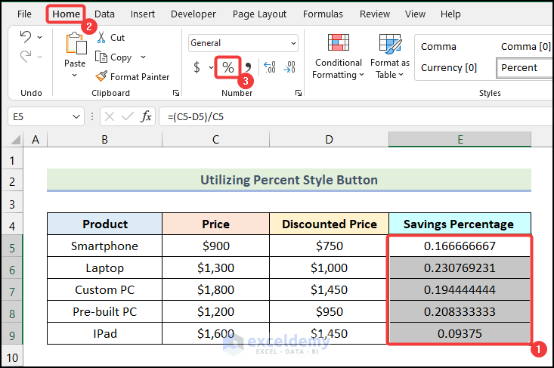Switch to the Formulas tab
Viewport: 554px width, 368px height.
point(323,14)
